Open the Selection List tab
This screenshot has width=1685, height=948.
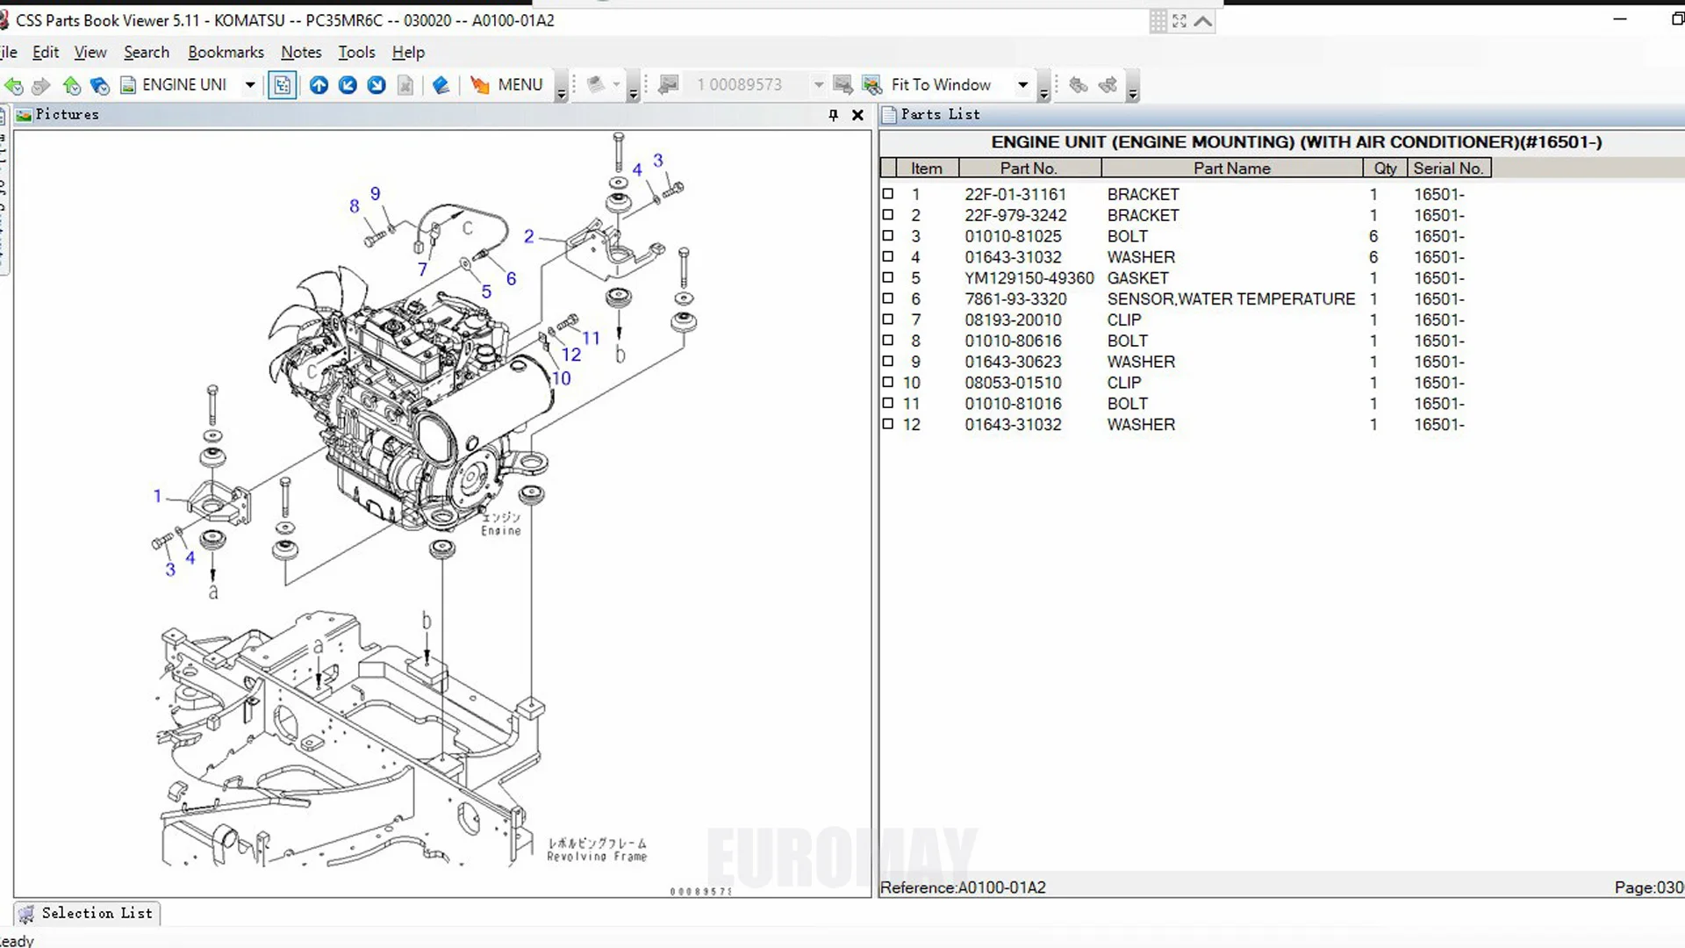pos(87,913)
